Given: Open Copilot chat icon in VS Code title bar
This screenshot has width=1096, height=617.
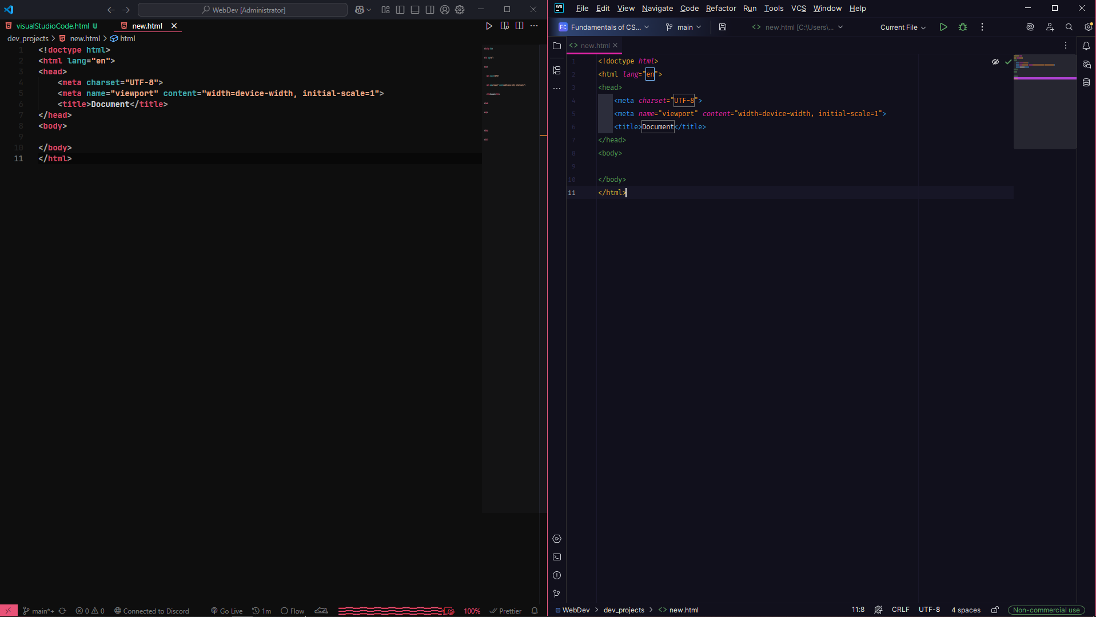Looking at the screenshot, I should click(x=360, y=10).
